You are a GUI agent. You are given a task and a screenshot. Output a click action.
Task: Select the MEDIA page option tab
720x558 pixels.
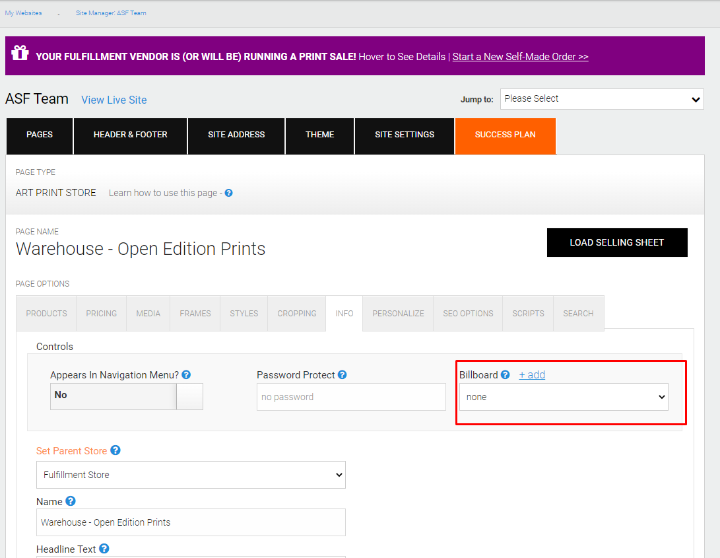coord(148,314)
